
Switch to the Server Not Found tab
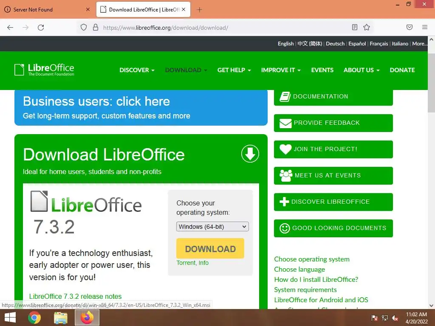click(x=47, y=9)
